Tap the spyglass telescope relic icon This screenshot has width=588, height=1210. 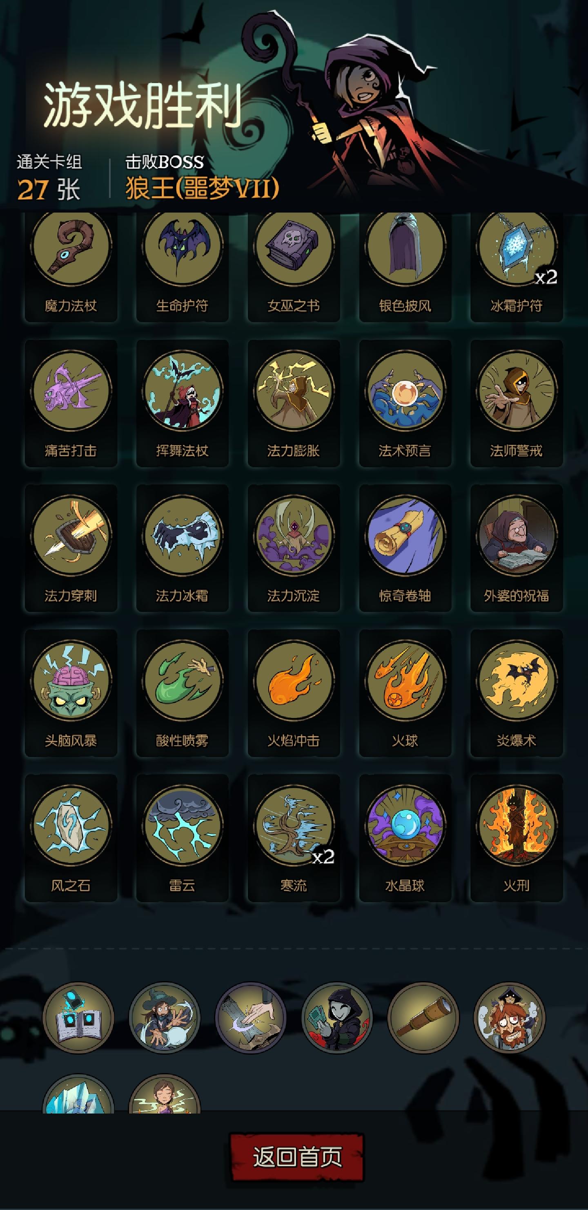click(x=423, y=1017)
